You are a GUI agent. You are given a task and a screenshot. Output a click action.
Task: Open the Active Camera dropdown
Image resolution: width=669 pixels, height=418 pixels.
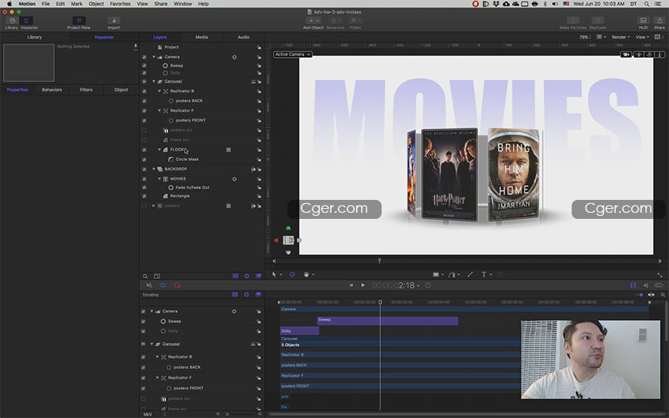pos(293,55)
